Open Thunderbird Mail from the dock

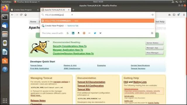[5, 25]
